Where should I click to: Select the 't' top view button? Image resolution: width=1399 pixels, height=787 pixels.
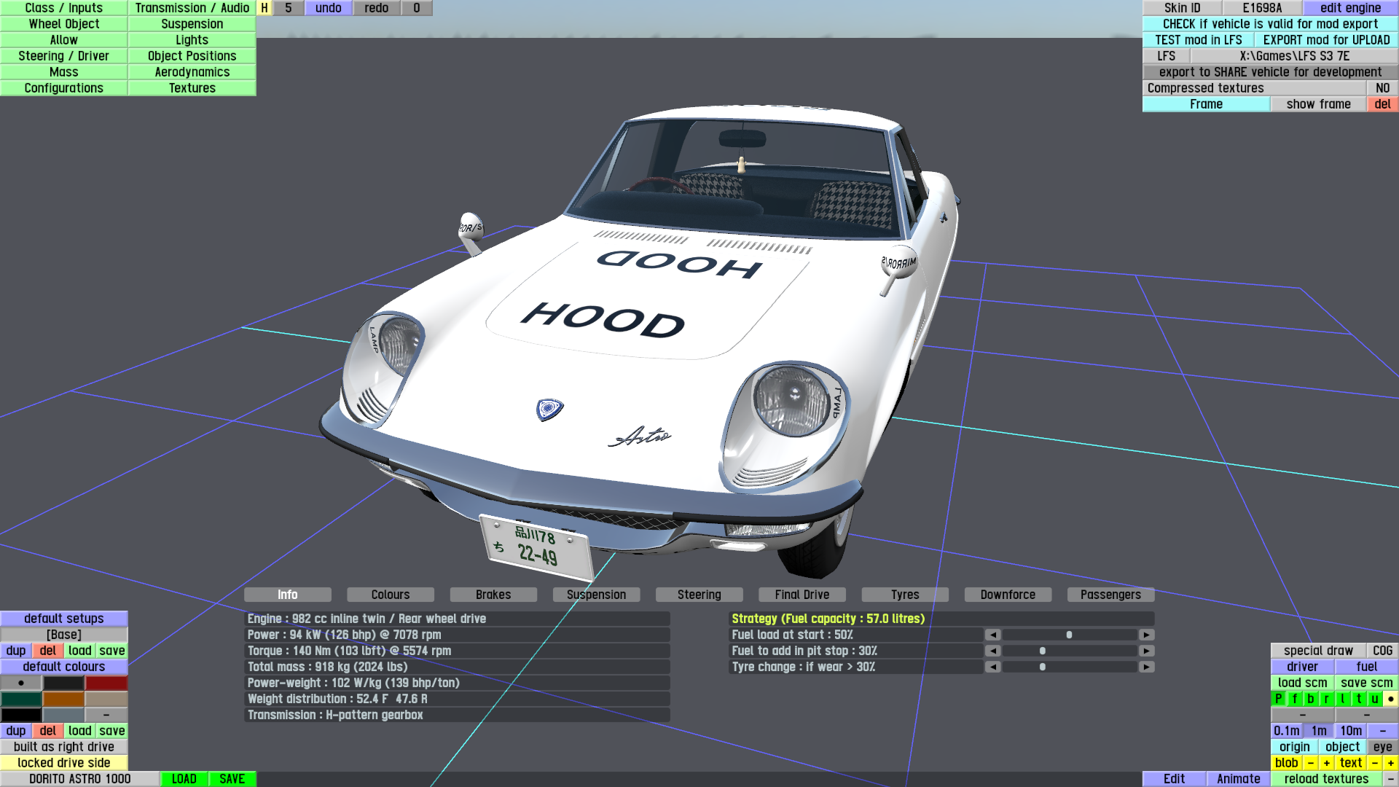pyautogui.click(x=1359, y=699)
